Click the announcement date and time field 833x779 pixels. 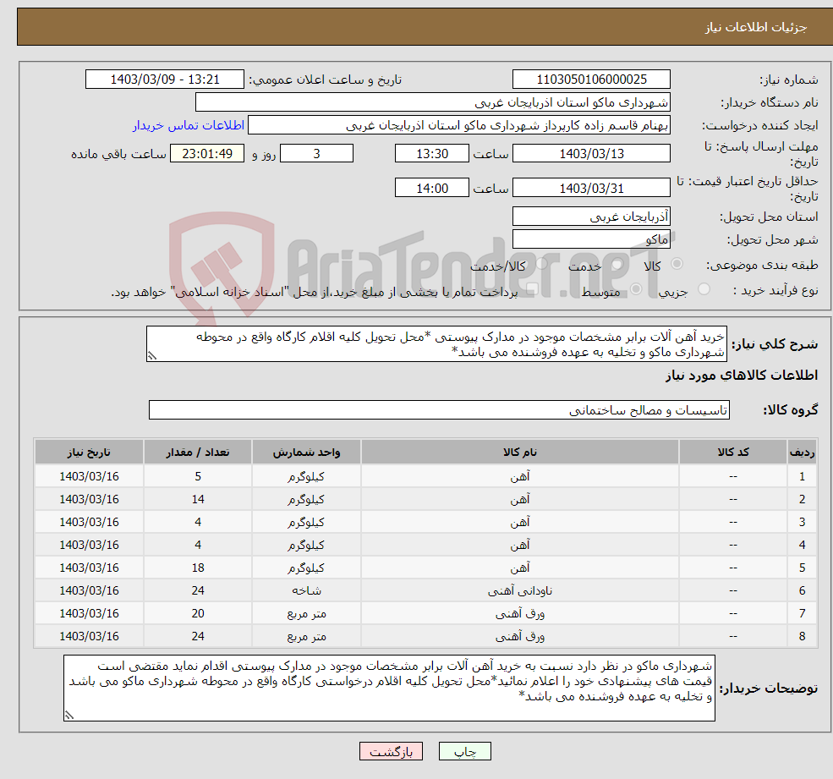165,80
